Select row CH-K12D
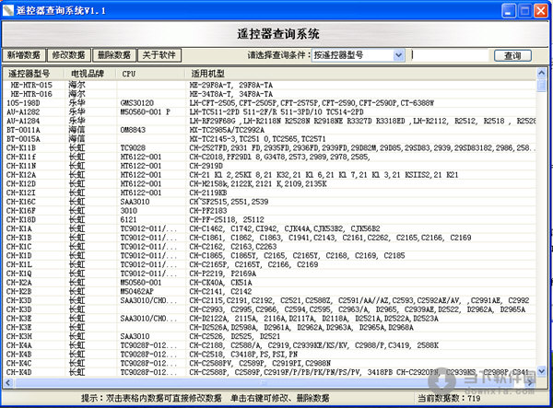 click(x=269, y=184)
